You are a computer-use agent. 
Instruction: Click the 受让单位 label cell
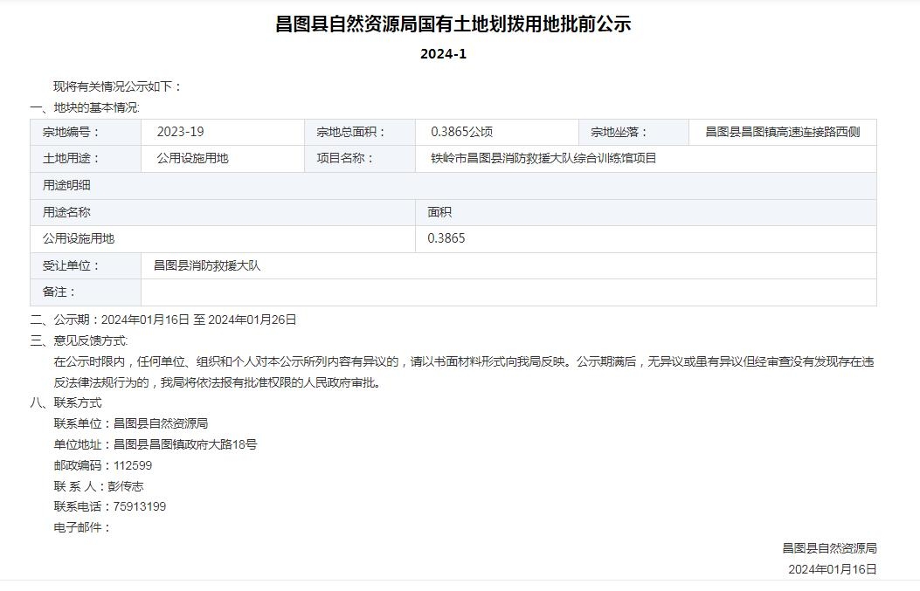[86, 265]
